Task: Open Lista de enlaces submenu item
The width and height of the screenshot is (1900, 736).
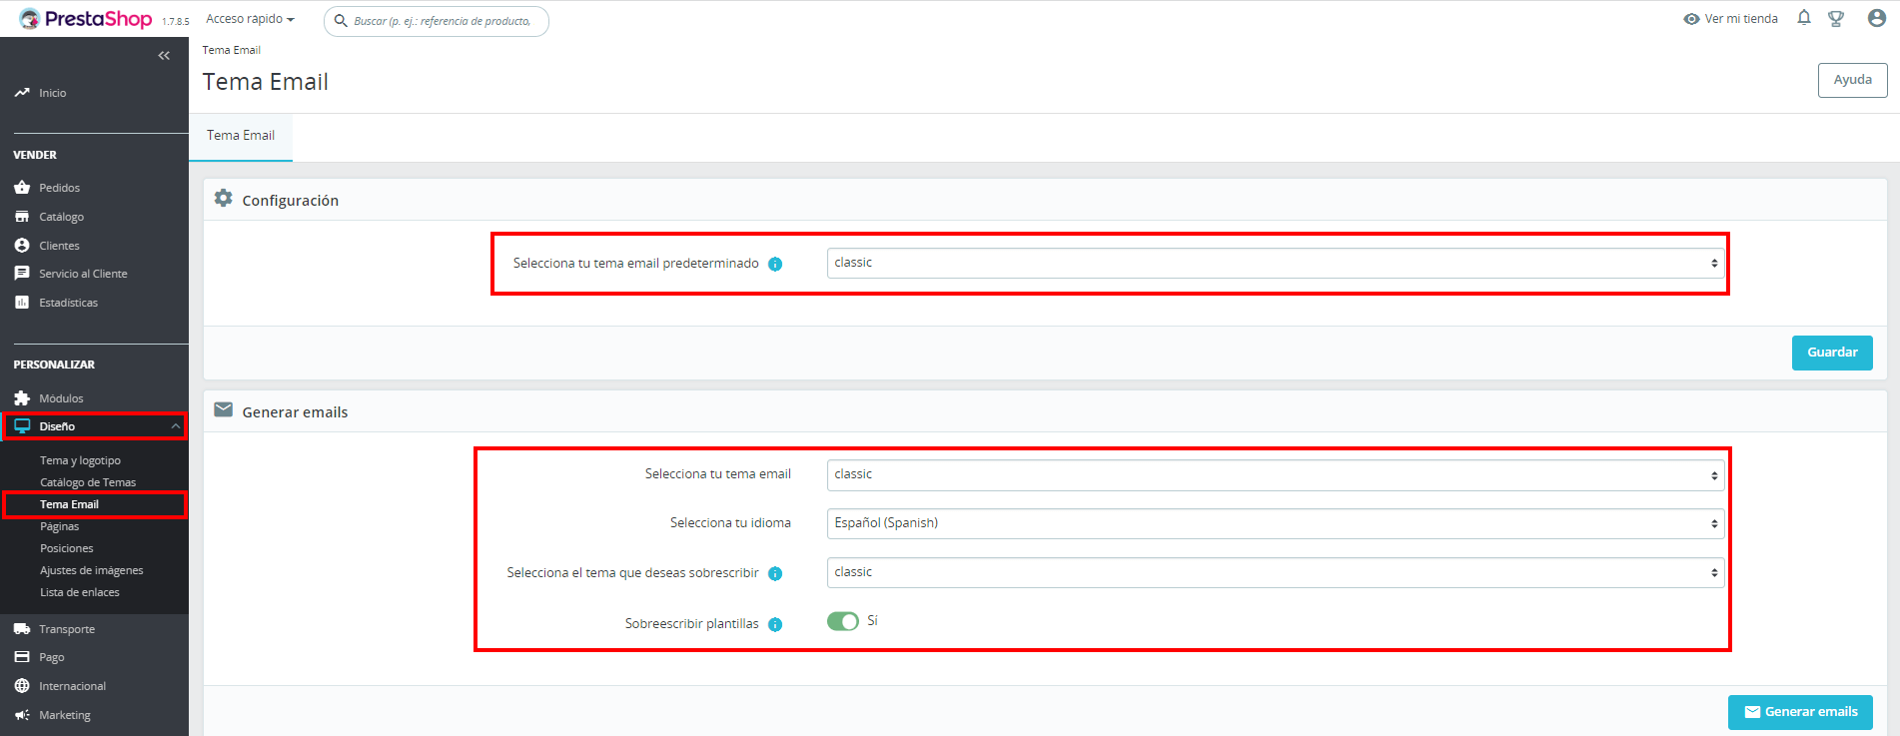Action: [x=80, y=592]
